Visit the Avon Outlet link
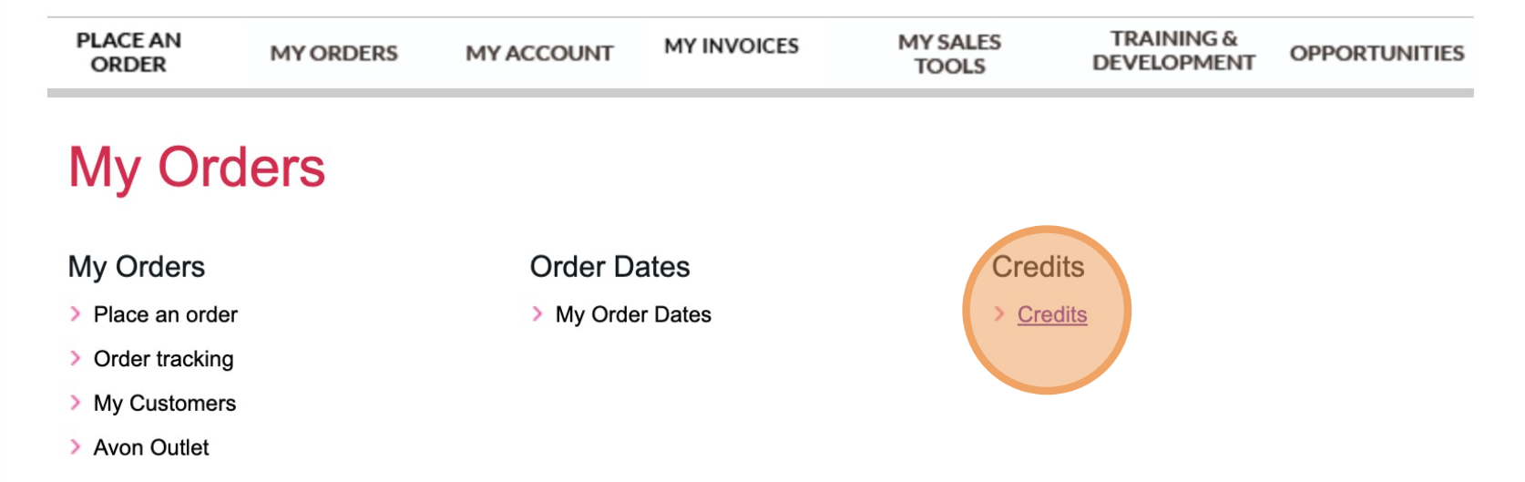 coord(151,447)
